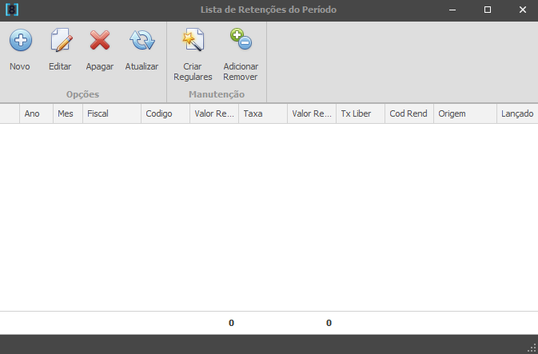Click the Novo icon to add a retention
The height and width of the screenshot is (354, 538).
coord(20,41)
